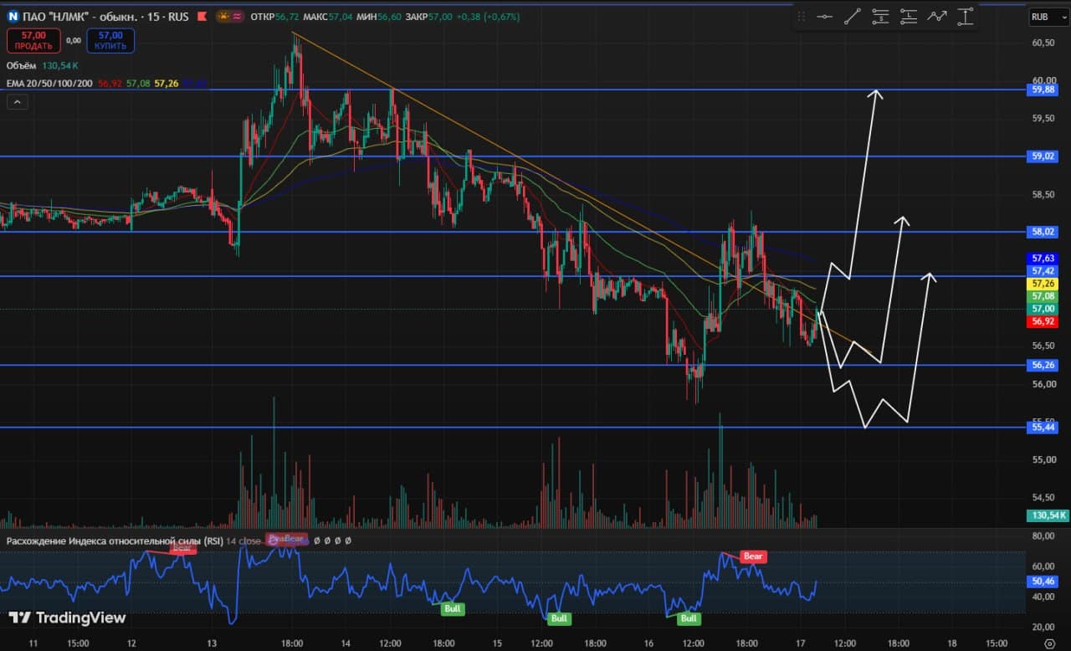1071x651 pixels.
Task: Click the blue 59,88 price level label
Action: [x=1043, y=90]
